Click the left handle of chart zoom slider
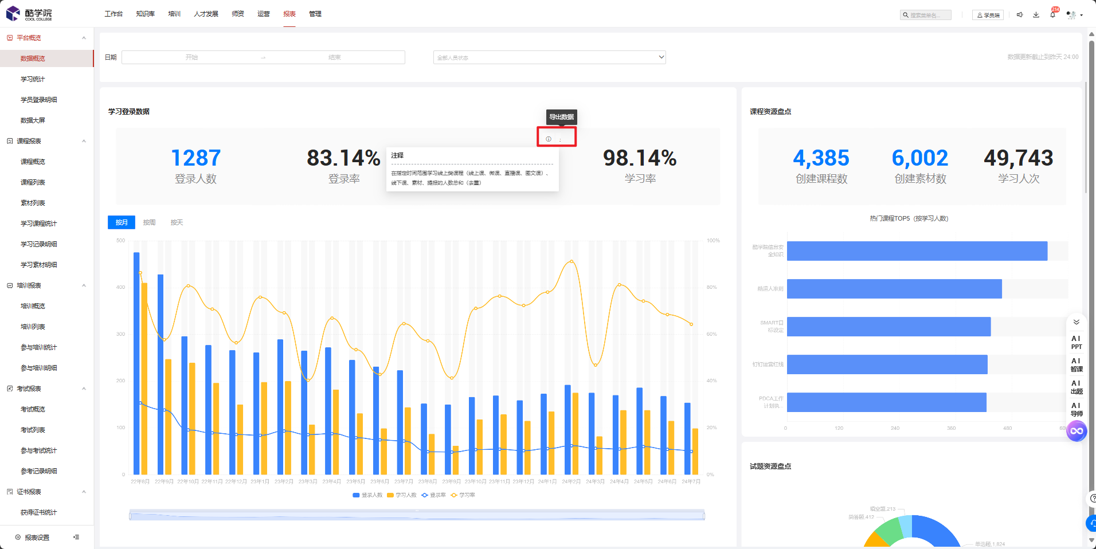Screen dimensions: 1096x549 tap(130, 516)
